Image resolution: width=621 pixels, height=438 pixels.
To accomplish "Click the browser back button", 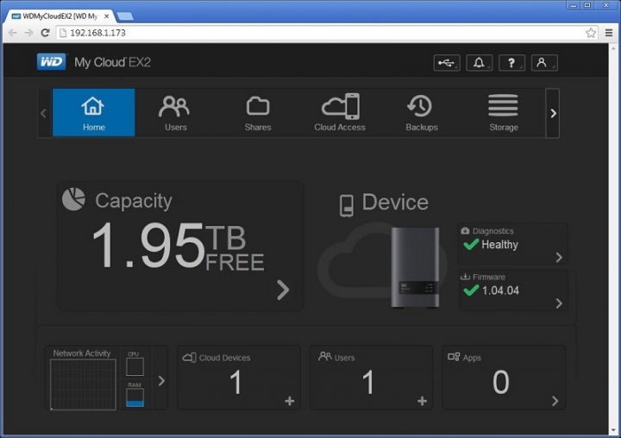I will [13, 33].
